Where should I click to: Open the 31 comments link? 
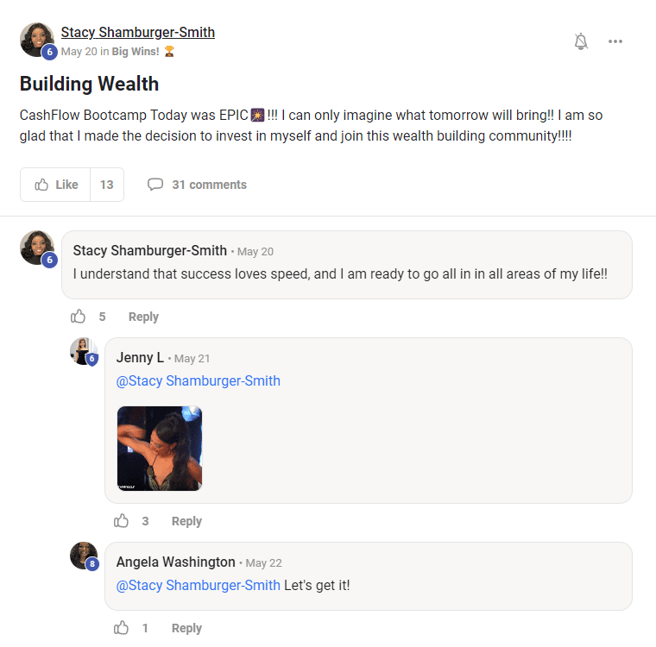pyautogui.click(x=197, y=185)
